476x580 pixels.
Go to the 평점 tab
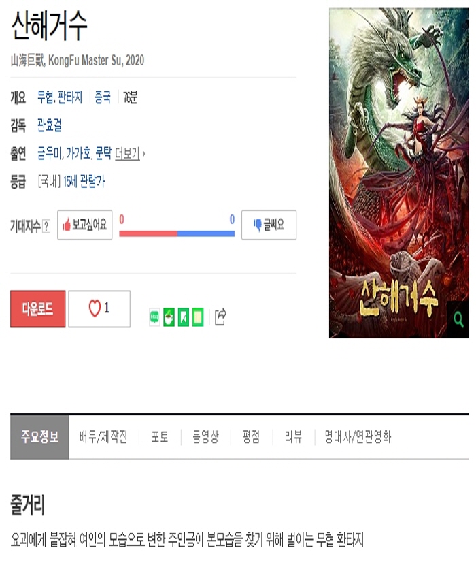click(252, 437)
